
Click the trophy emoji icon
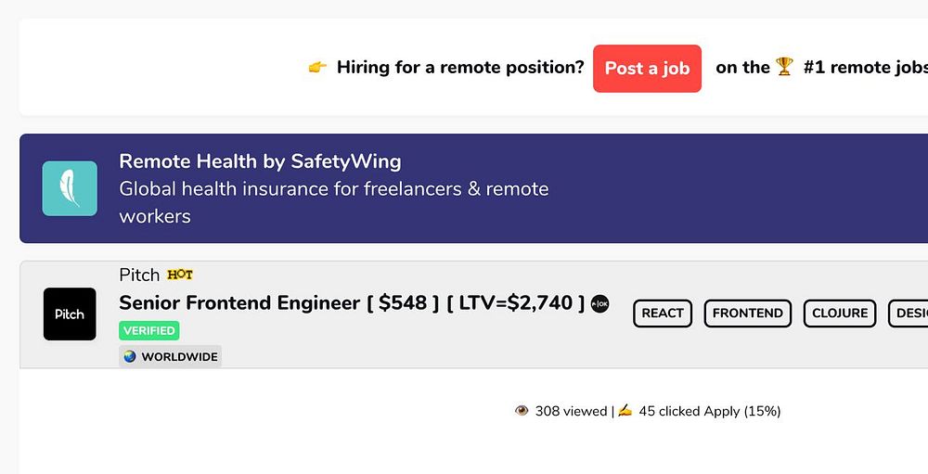tap(785, 67)
